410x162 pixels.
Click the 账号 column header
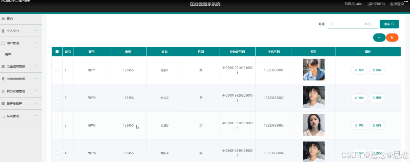click(92, 52)
